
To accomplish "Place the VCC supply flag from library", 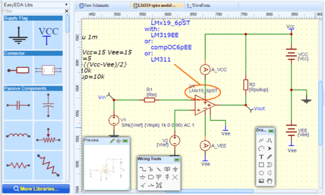I will [49, 35].
